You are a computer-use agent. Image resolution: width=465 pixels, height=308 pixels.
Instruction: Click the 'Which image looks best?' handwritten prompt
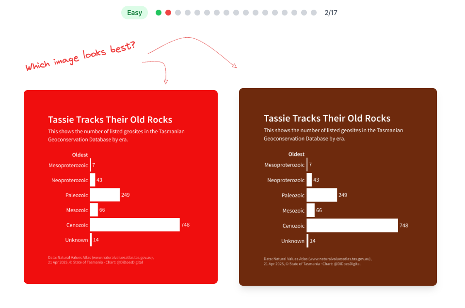point(80,56)
